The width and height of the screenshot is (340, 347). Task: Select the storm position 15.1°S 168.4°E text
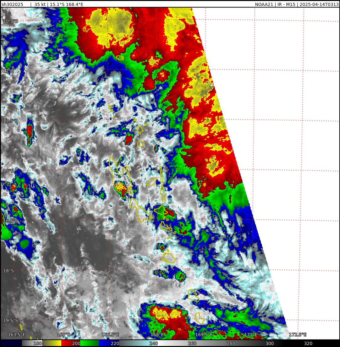(67, 4)
